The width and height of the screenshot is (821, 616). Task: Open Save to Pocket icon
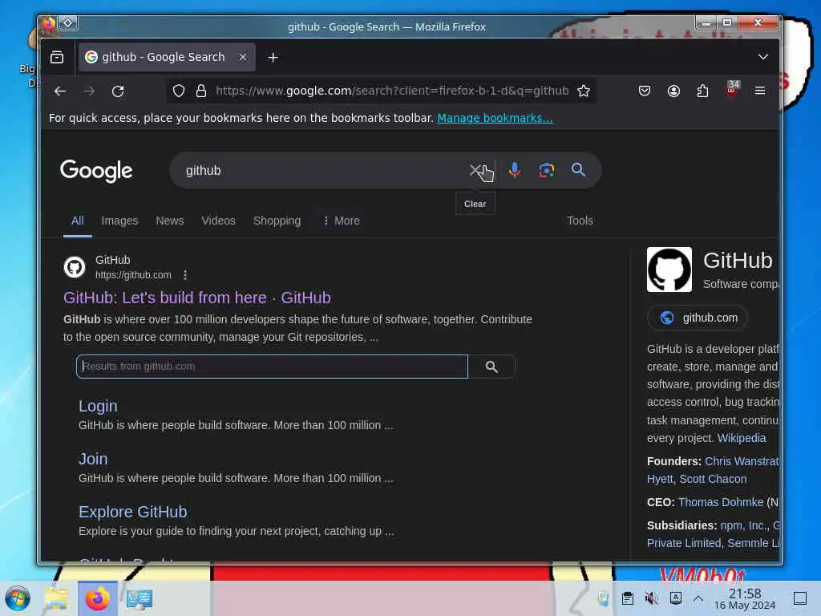[x=645, y=91]
